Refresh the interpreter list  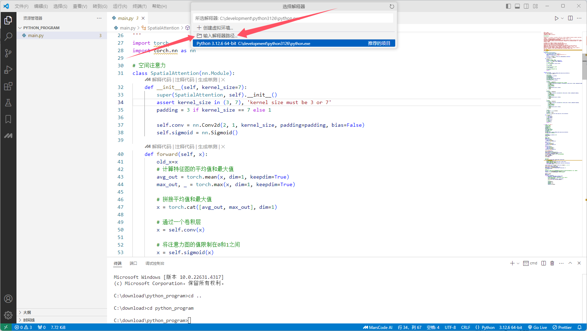[392, 7]
